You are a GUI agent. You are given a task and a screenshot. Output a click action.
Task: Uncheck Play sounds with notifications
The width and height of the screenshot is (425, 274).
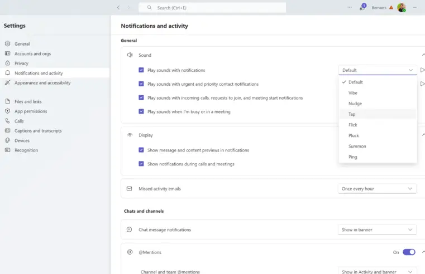click(141, 70)
